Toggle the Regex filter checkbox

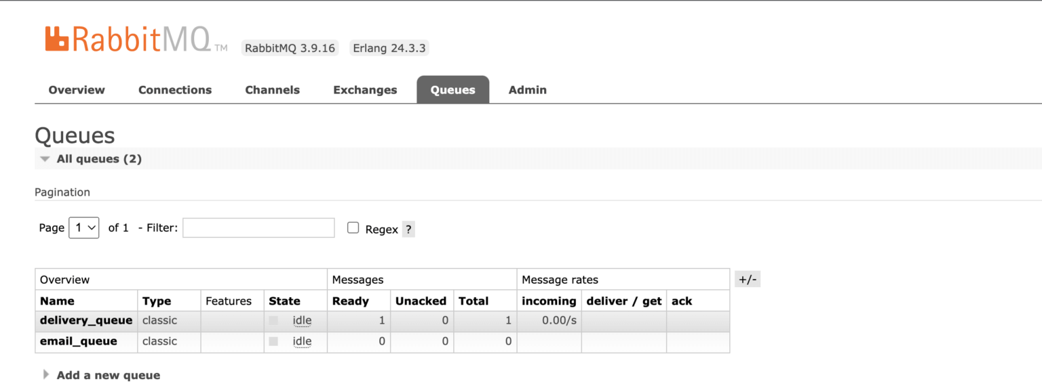(x=353, y=228)
